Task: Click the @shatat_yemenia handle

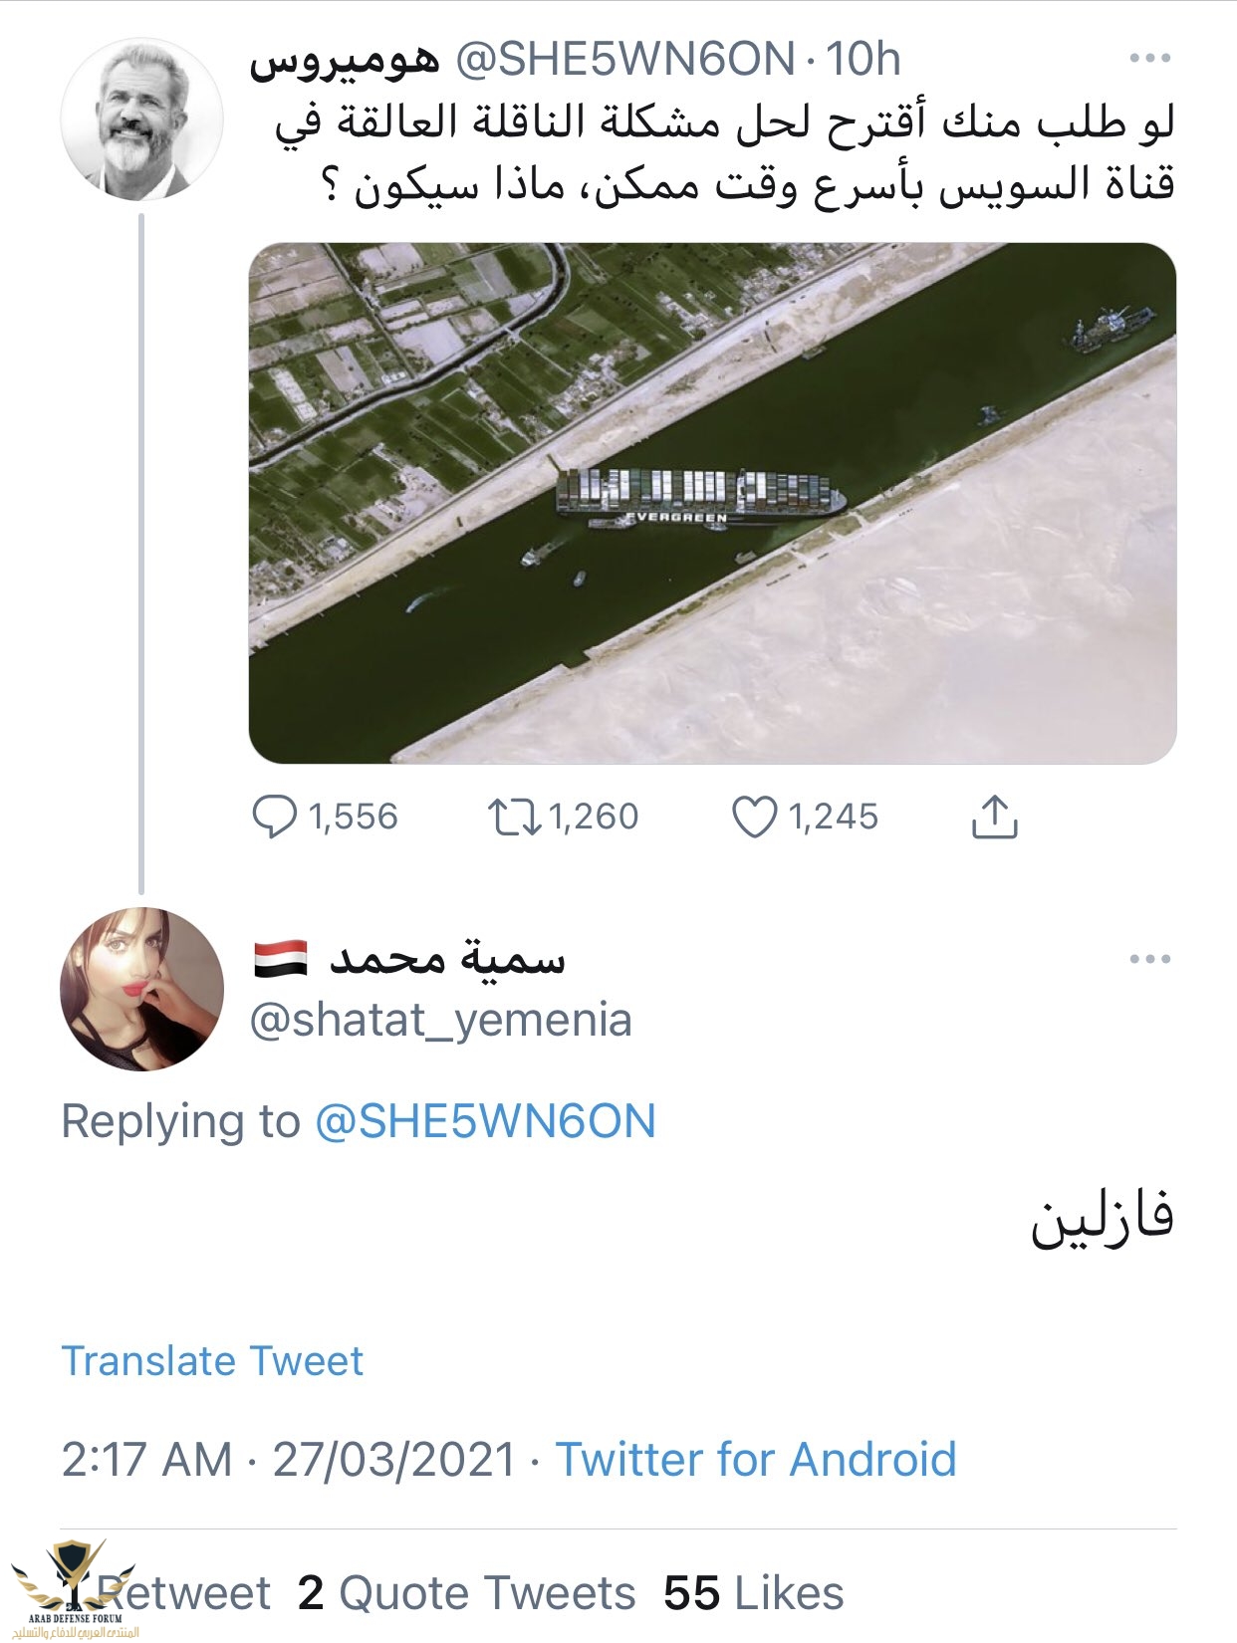Action: [440, 1021]
